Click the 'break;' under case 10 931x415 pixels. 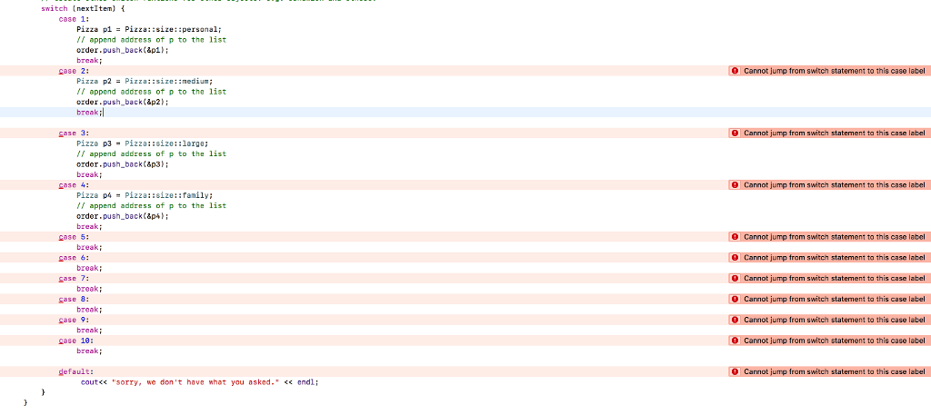pyautogui.click(x=89, y=351)
